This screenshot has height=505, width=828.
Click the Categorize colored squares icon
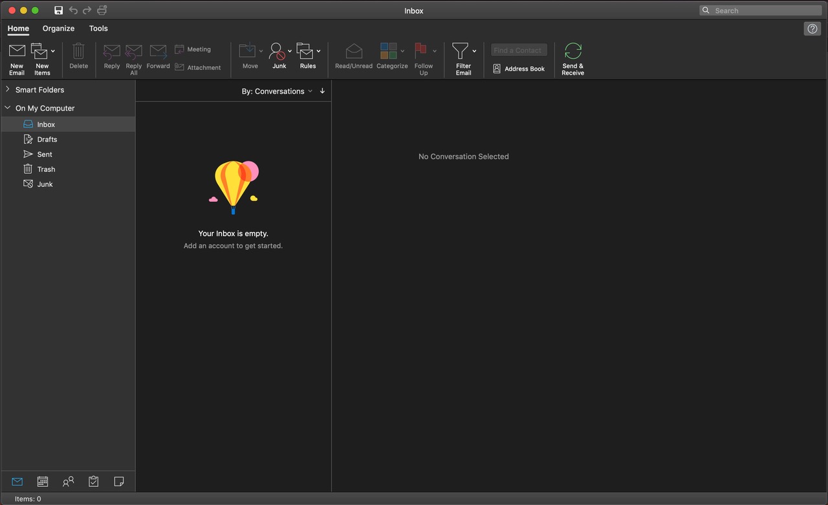(389, 51)
